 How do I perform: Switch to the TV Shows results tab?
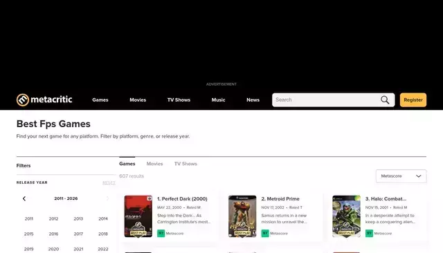(186, 164)
